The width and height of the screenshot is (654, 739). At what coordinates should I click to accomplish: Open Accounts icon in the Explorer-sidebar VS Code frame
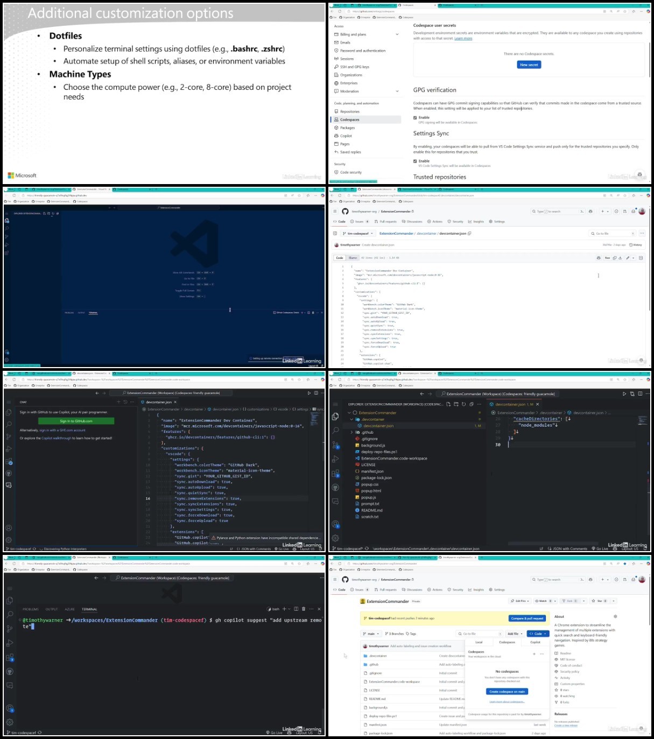[x=335, y=524]
